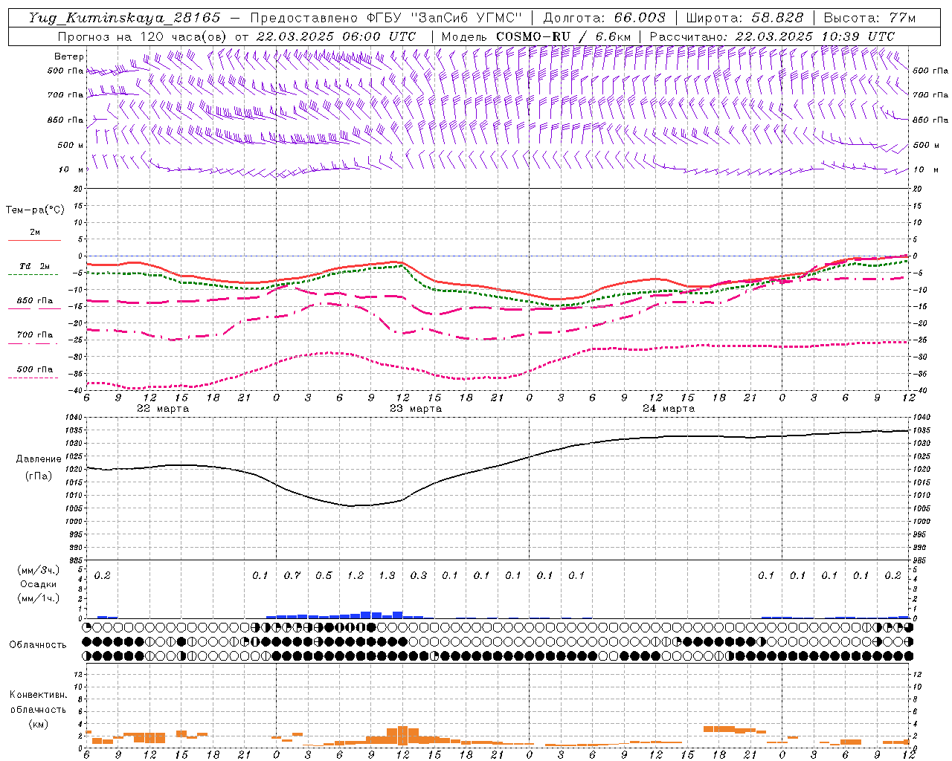Click the 'Широта: 58.828' header value
This screenshot has width=952, height=761.
(x=744, y=18)
